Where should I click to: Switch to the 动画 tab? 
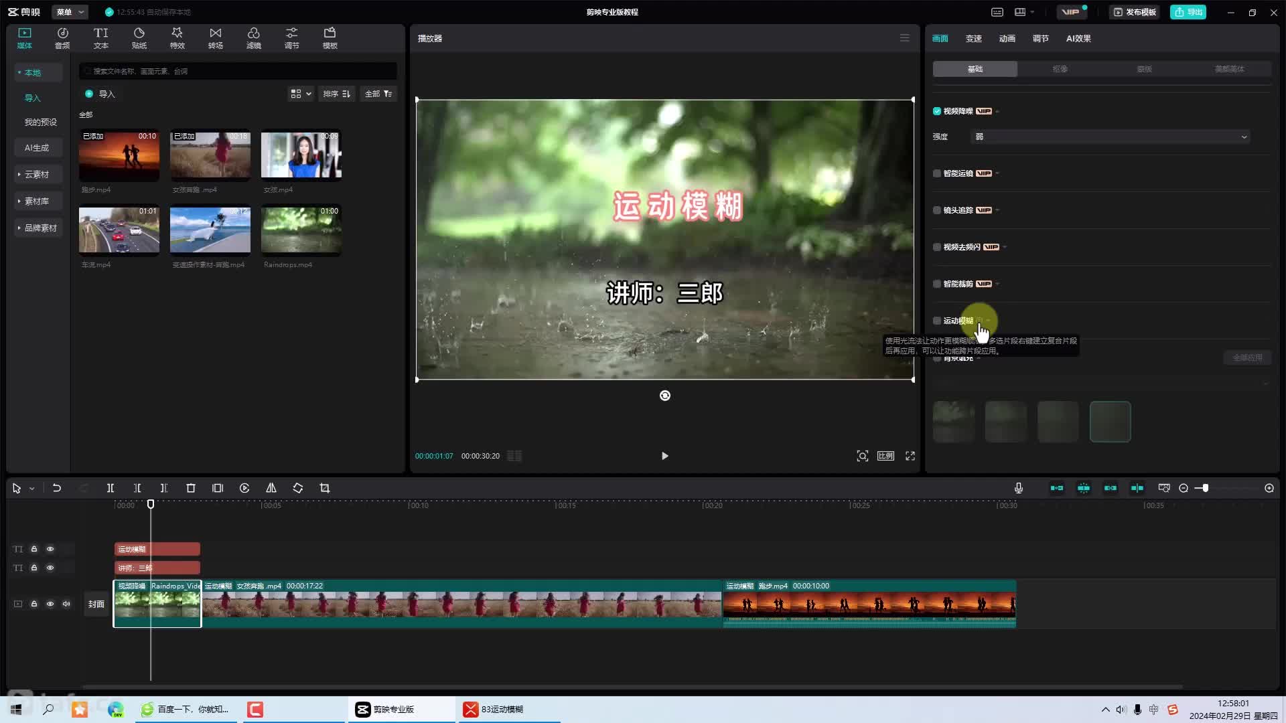pos(1007,39)
